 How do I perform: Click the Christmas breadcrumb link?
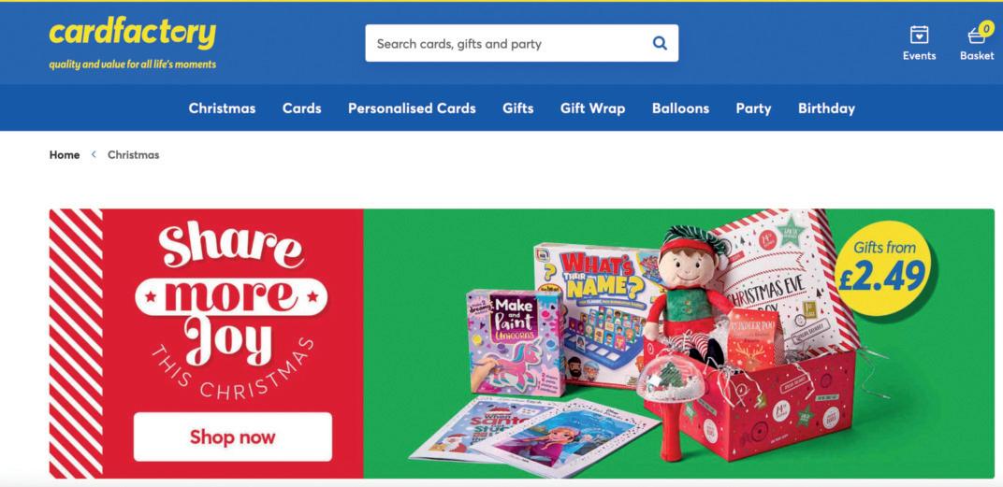tap(133, 154)
